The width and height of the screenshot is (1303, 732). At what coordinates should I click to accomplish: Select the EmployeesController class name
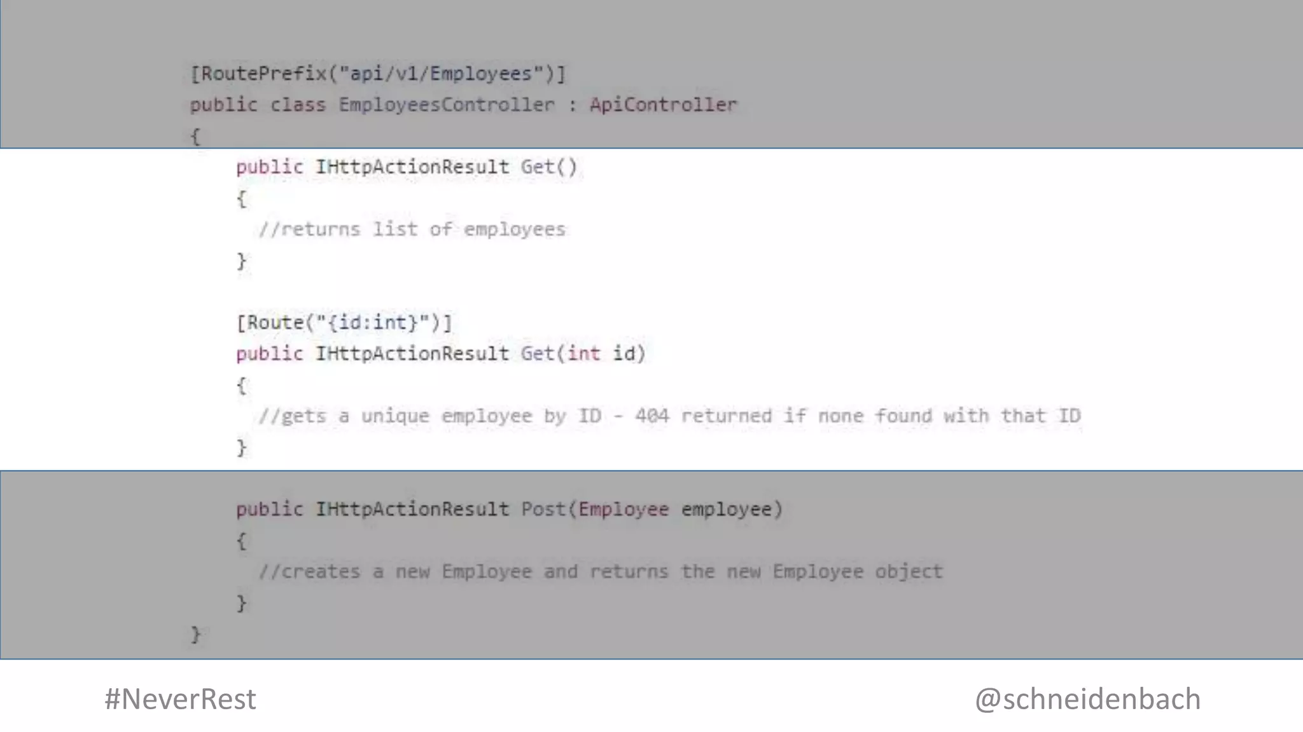pyautogui.click(x=446, y=105)
